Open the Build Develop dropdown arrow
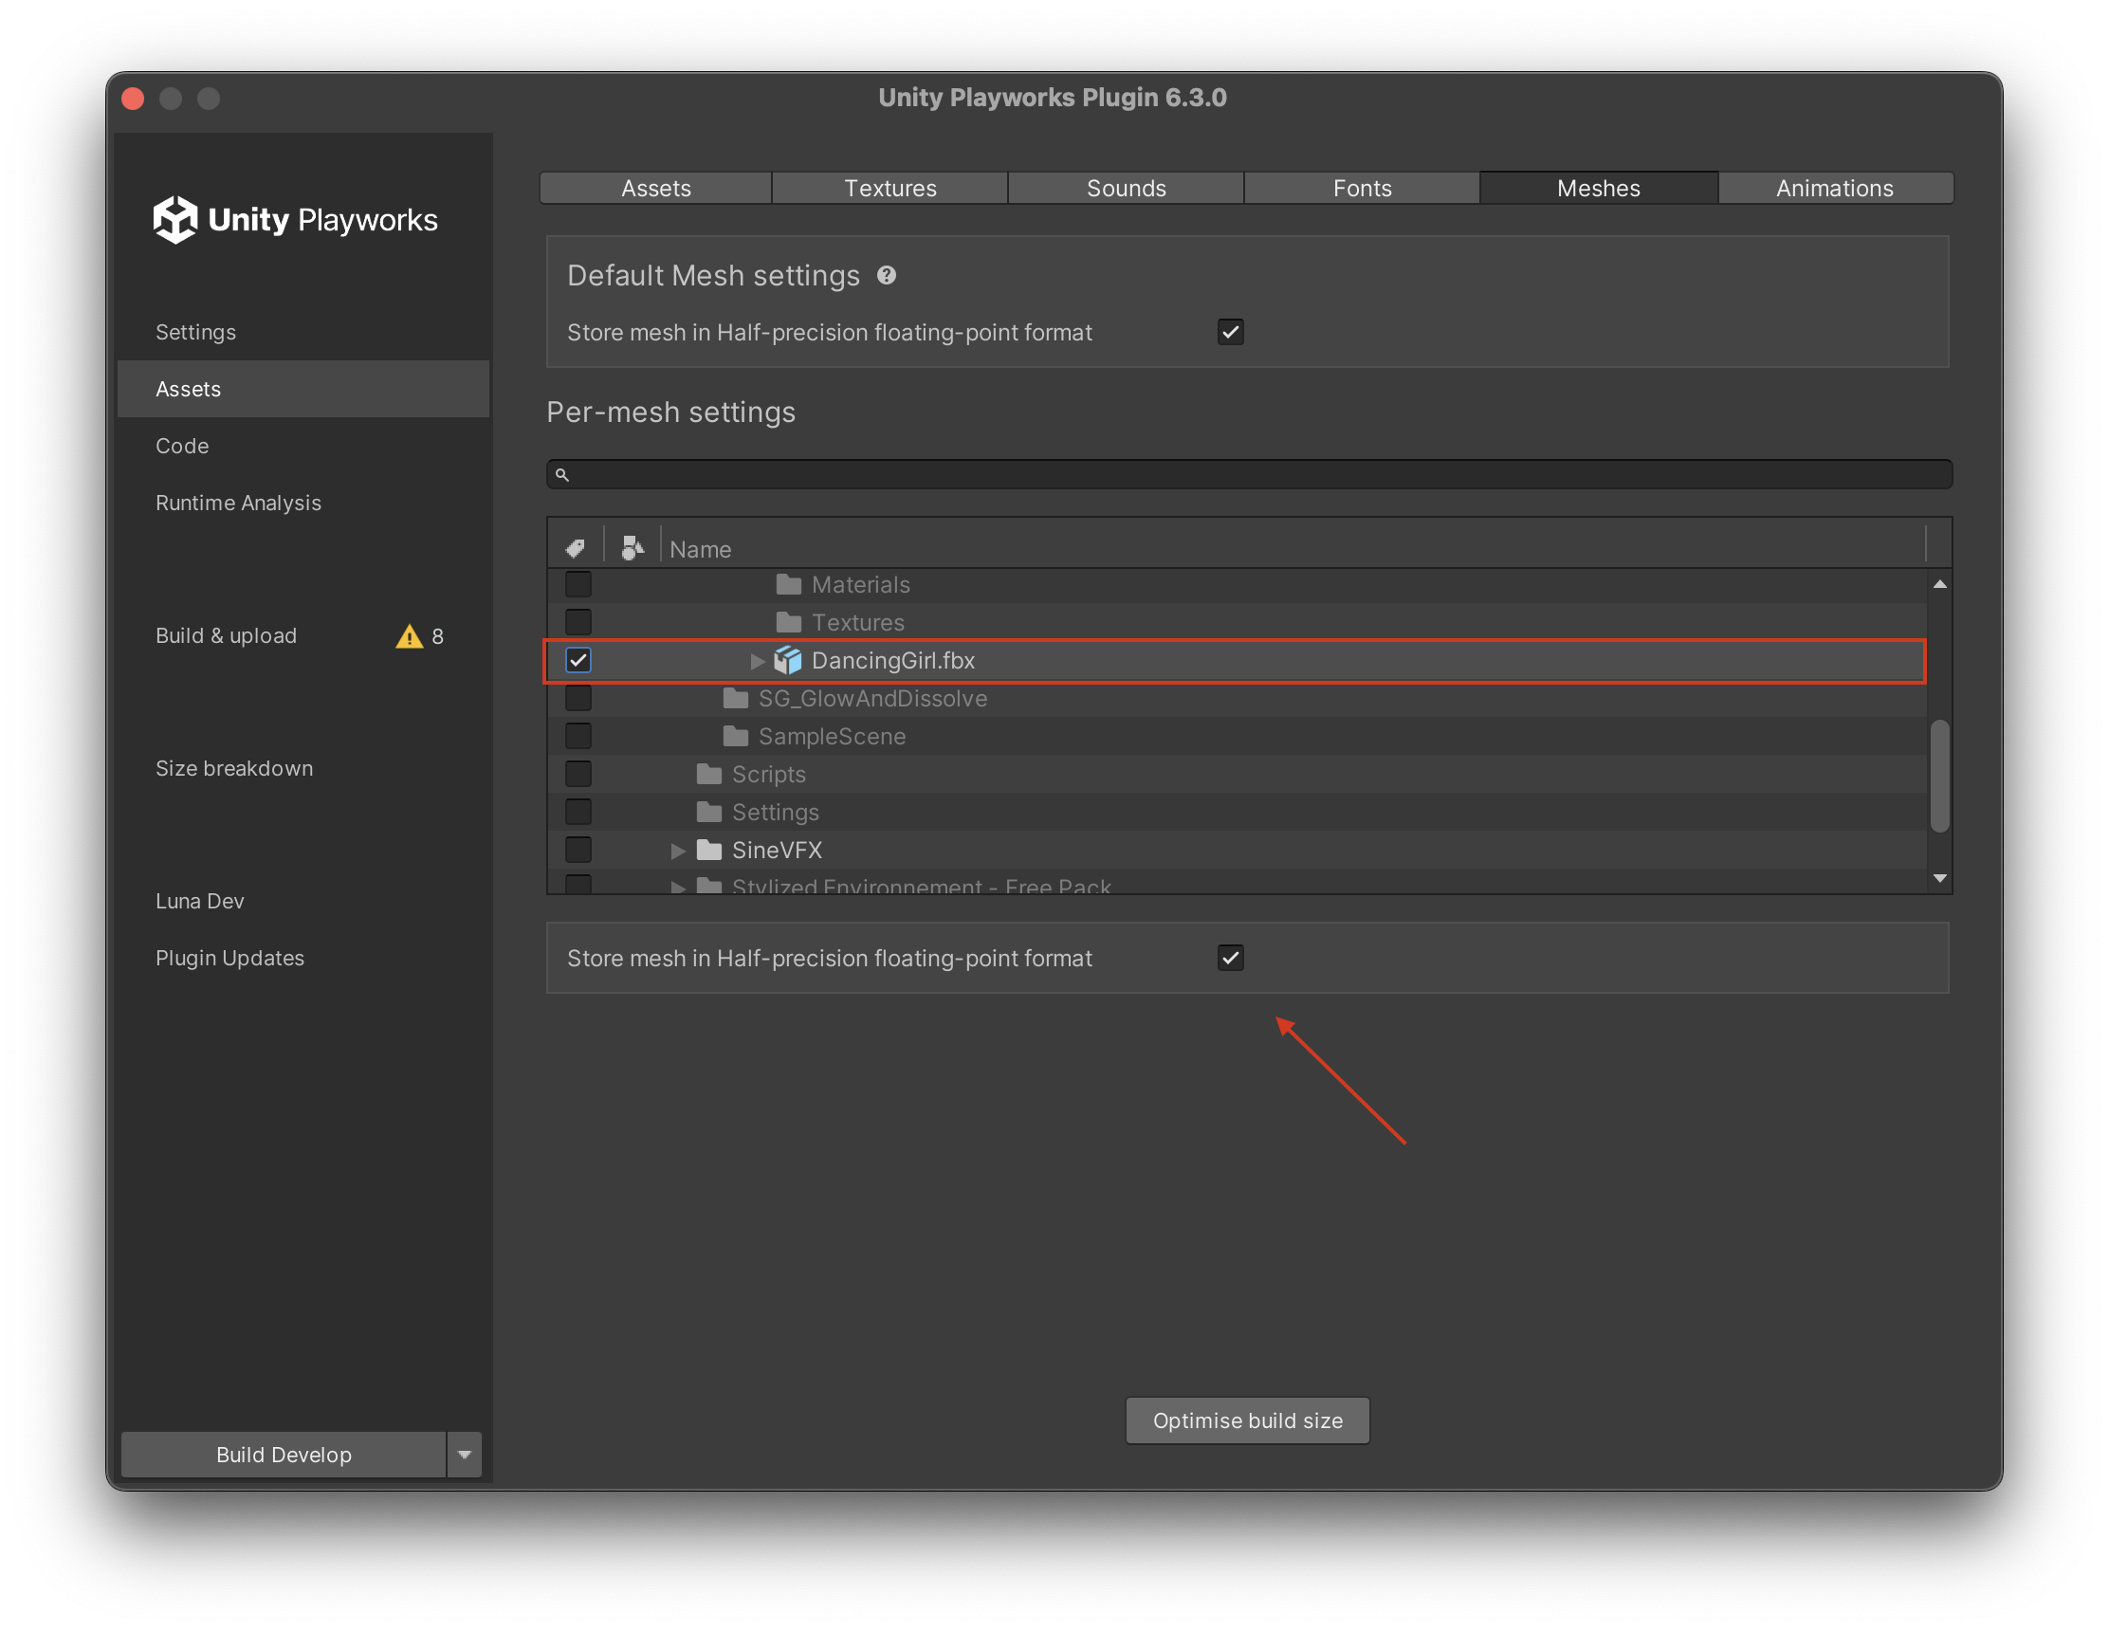The image size is (2109, 1631). 465,1455
